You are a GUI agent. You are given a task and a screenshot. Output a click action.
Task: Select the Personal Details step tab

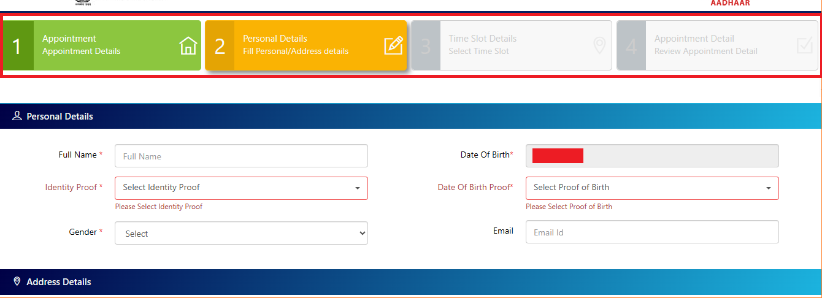307,45
